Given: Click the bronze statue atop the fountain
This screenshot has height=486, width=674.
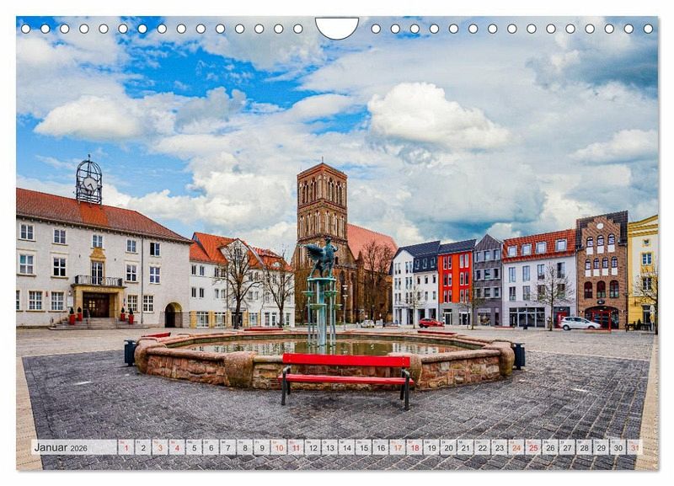Looking at the screenshot, I should click(322, 258).
